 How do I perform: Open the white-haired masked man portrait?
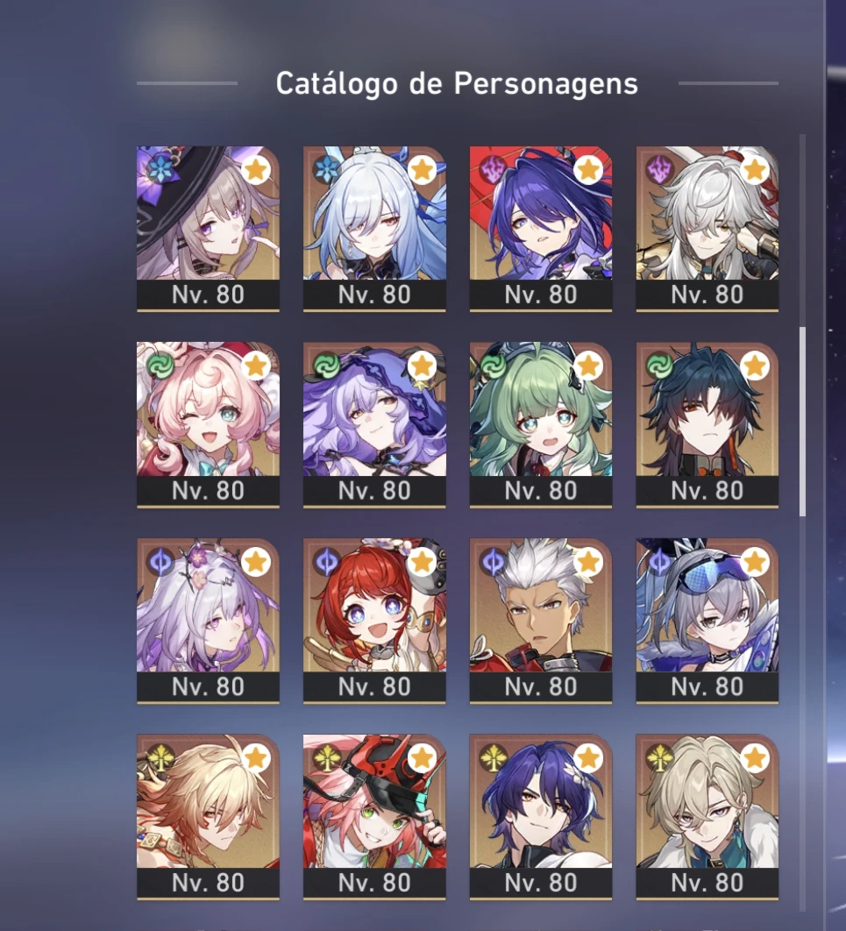707,213
